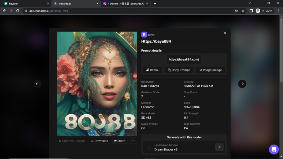Switch to the baya884 browser tab
Viewport: 283px width, 159px height.
point(25,4)
